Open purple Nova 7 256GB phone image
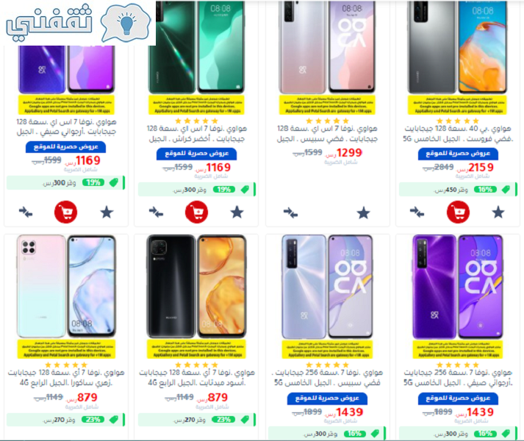 point(458,287)
